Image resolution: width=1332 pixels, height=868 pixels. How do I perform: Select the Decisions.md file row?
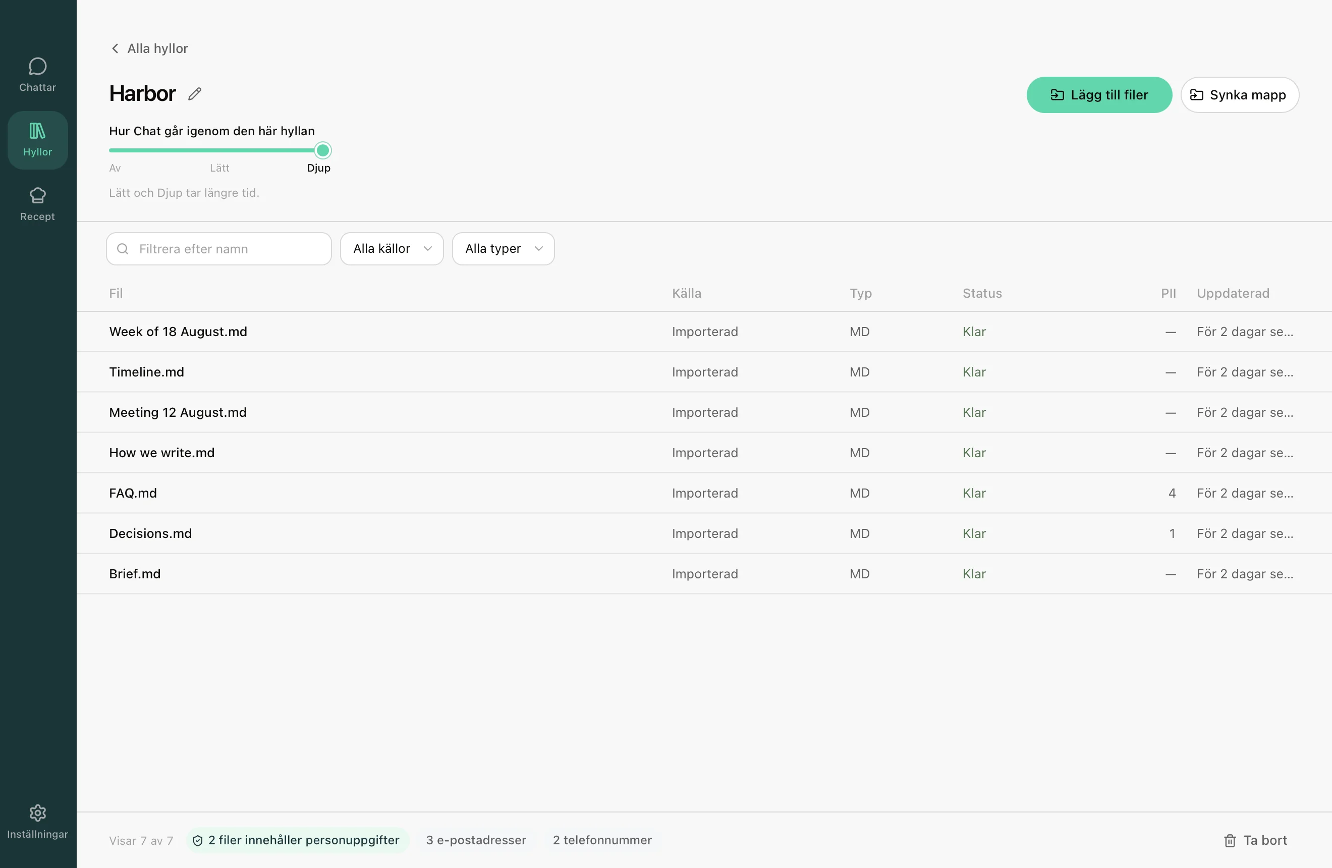[x=704, y=533]
